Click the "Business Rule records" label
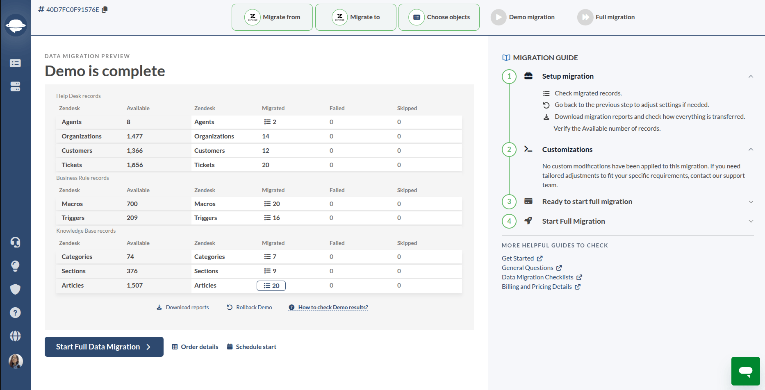The height and width of the screenshot is (390, 765). tap(82, 178)
